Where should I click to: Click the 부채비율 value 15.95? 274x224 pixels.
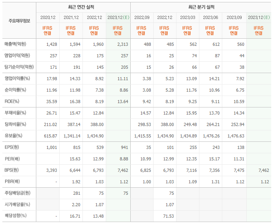(x=191, y=113)
